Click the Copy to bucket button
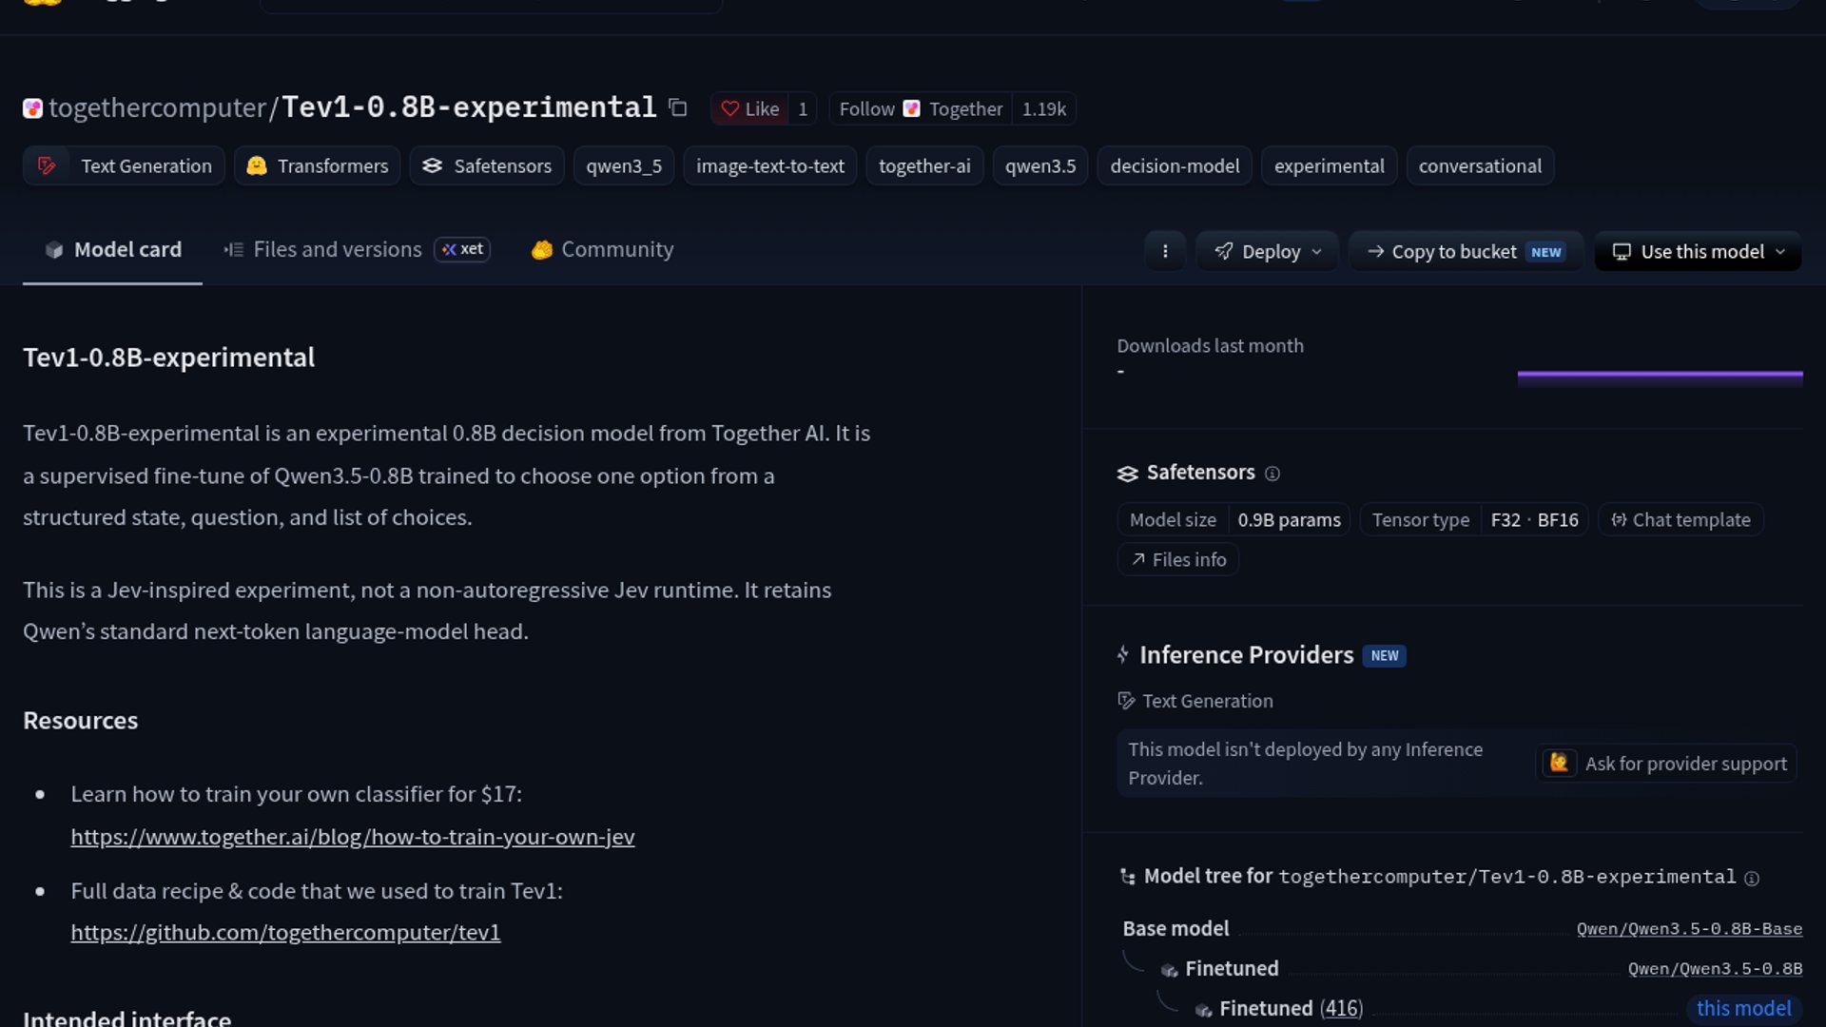The image size is (1826, 1027). [x=1466, y=252]
